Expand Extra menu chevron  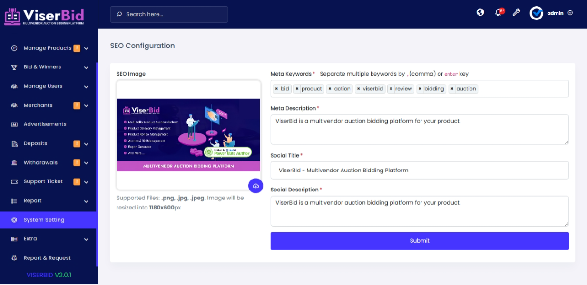86,239
